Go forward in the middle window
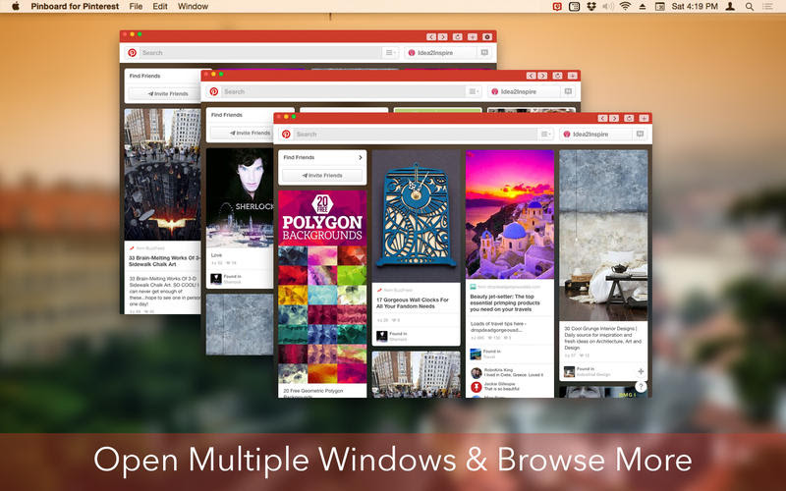Image resolution: width=786 pixels, height=491 pixels. (x=542, y=76)
